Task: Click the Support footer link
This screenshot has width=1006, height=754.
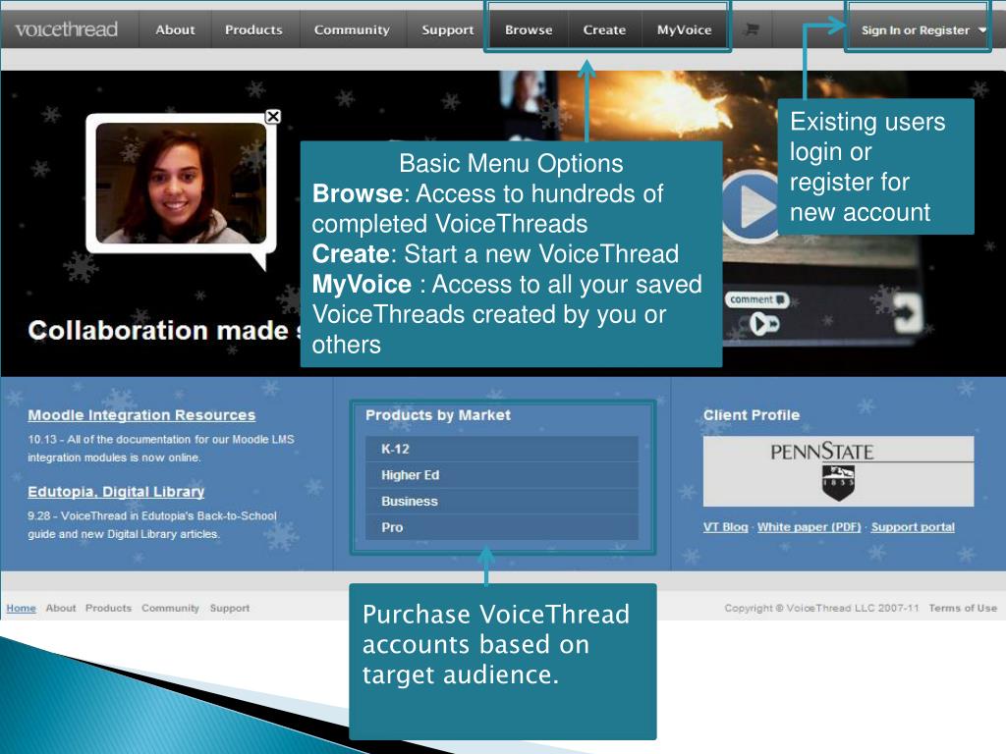Action: coord(230,608)
